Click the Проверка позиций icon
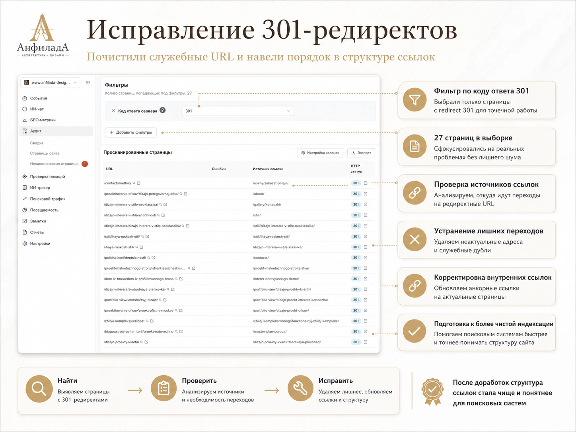Viewport: 576px width, 432px height. pyautogui.click(x=25, y=177)
